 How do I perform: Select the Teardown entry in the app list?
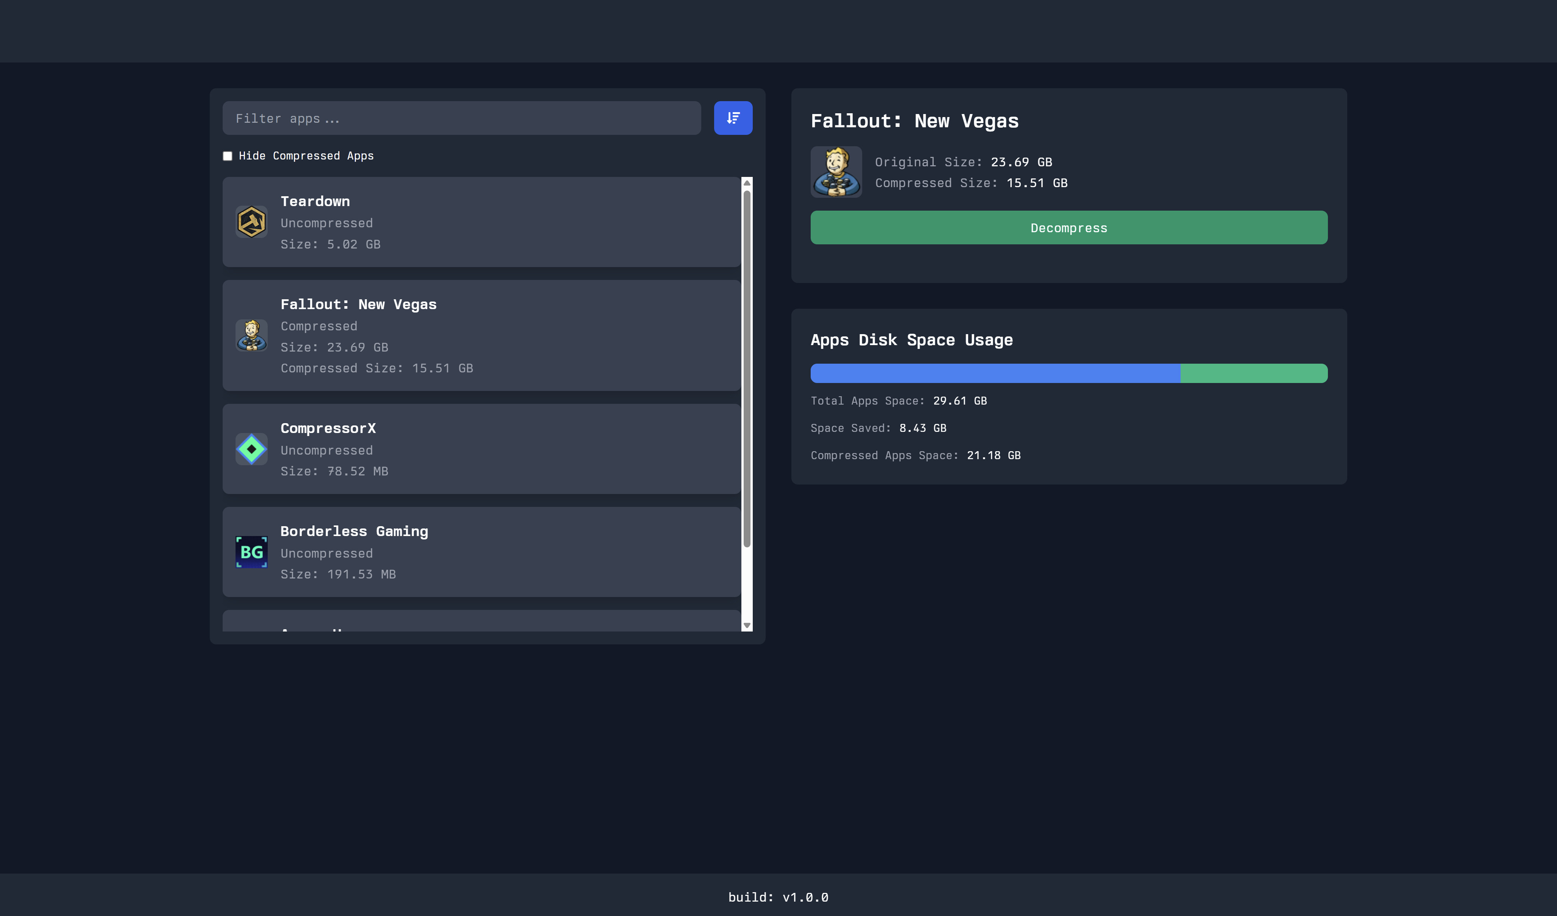pyautogui.click(x=482, y=222)
